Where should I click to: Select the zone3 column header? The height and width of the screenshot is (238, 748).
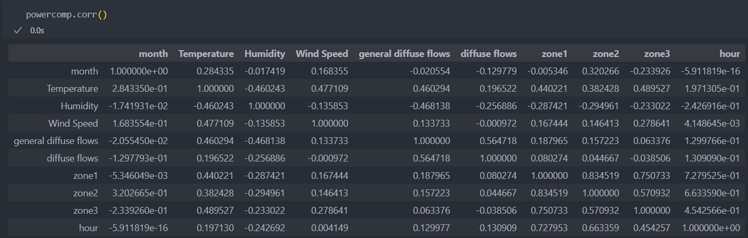tap(657, 54)
